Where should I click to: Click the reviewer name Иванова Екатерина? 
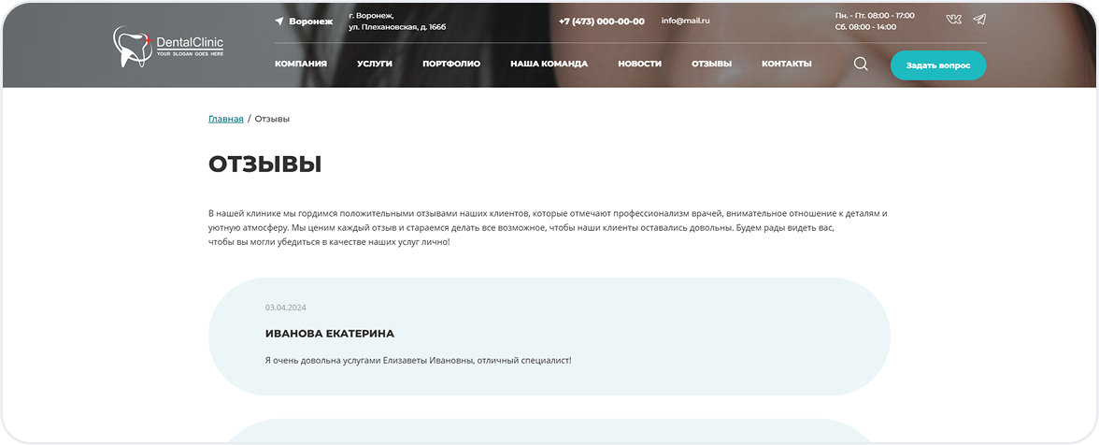[x=329, y=334]
